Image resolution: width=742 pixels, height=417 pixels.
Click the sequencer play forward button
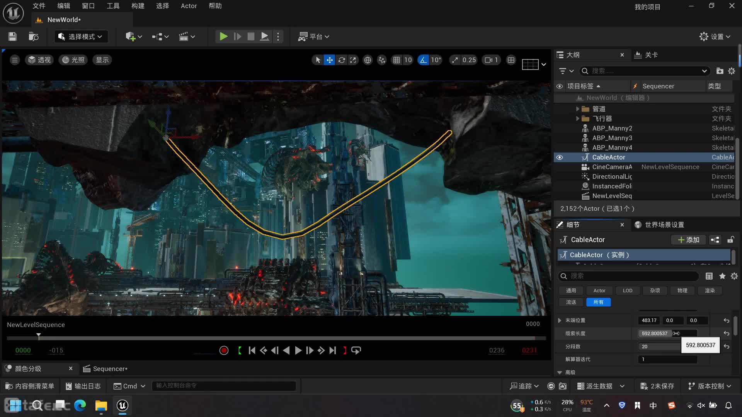coord(298,350)
